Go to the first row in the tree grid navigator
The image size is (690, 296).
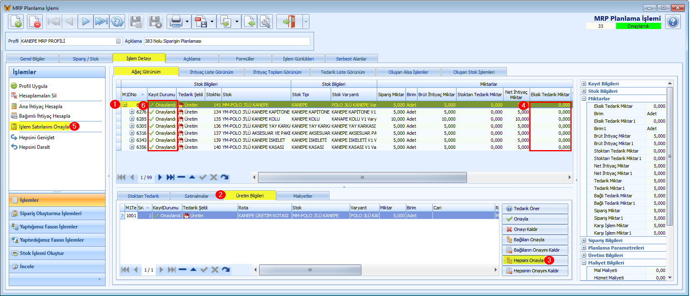tap(121, 177)
